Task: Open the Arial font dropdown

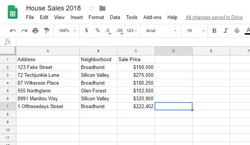Action: coord(161,31)
